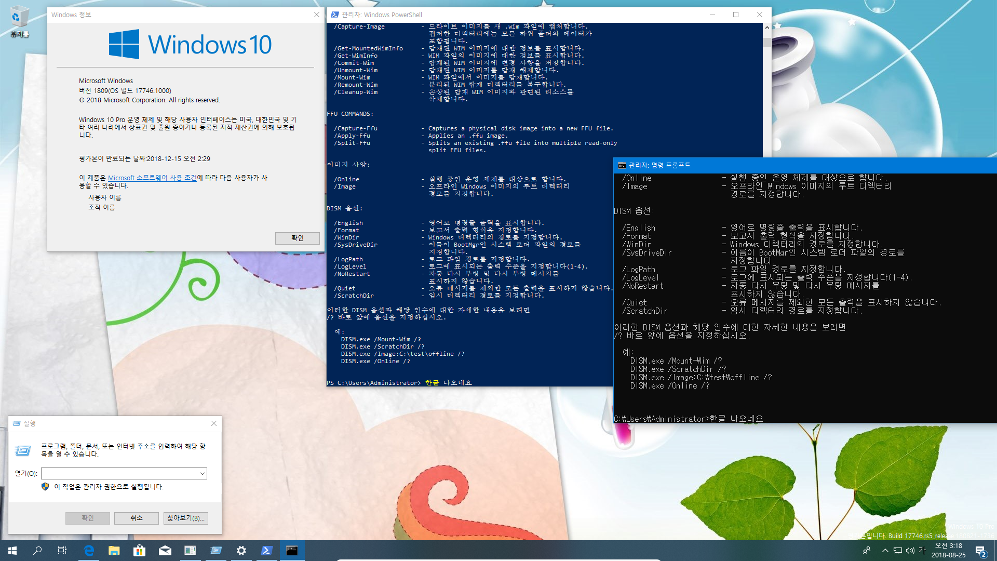Click PowerShell prompt line PS C:\Users\Administrator>

click(x=374, y=383)
